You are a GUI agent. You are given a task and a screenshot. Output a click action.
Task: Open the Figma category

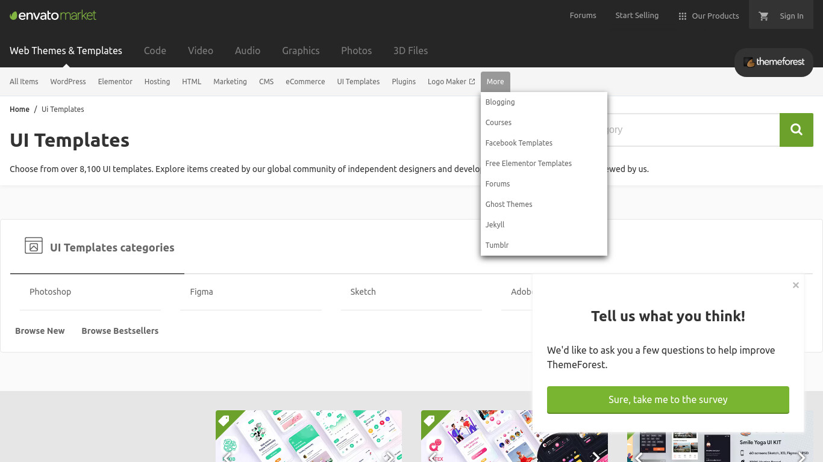(x=251, y=292)
